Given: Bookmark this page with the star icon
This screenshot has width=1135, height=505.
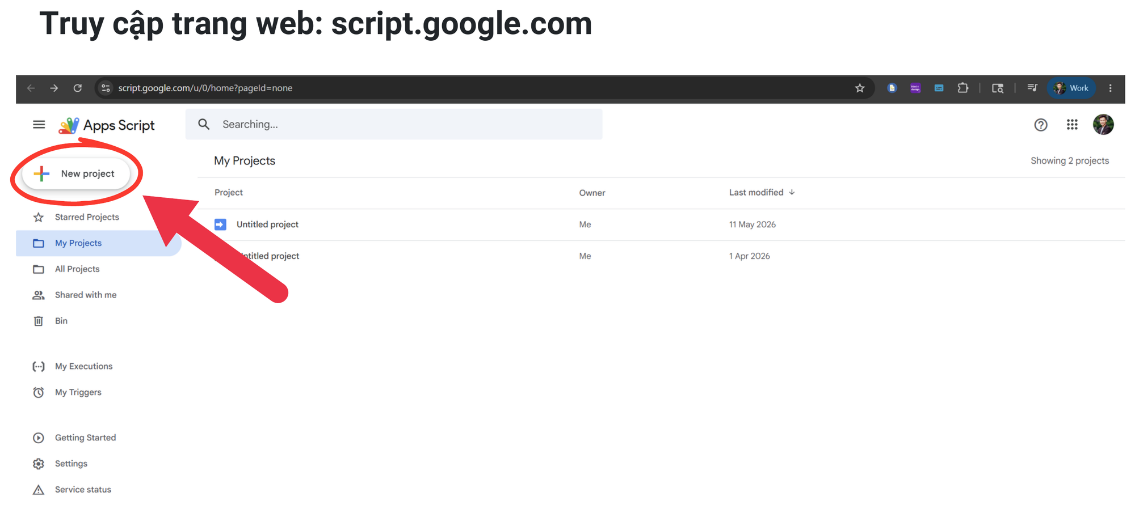Looking at the screenshot, I should [x=860, y=88].
